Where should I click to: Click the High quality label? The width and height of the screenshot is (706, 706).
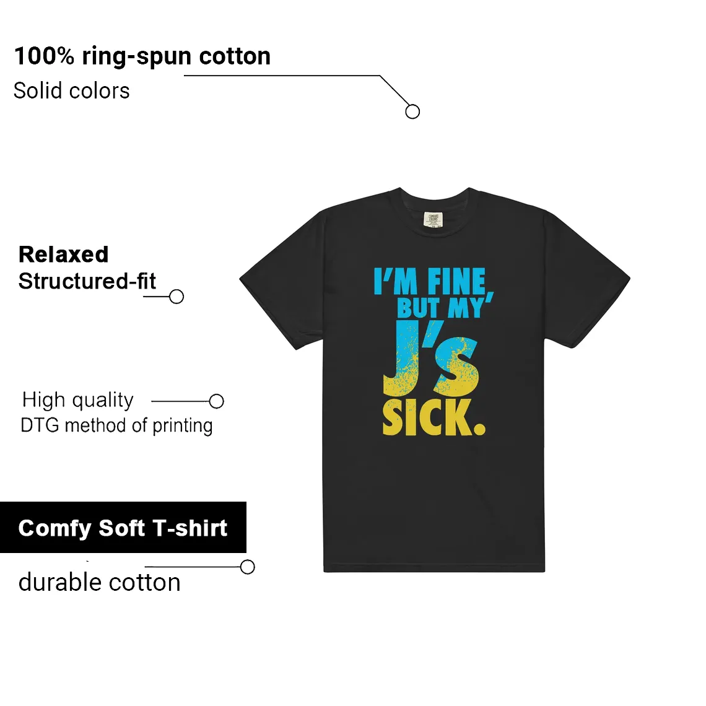pos(78,400)
